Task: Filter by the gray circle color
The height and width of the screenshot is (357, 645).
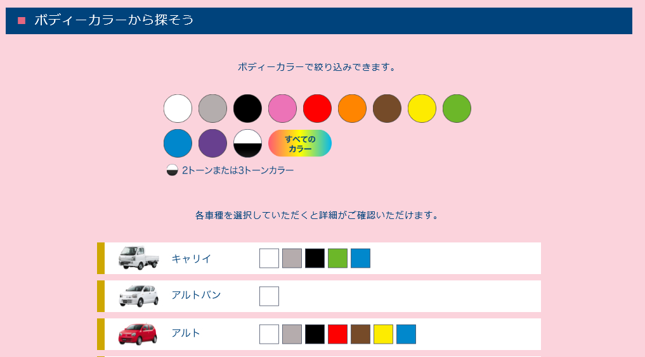Action: pyautogui.click(x=212, y=109)
